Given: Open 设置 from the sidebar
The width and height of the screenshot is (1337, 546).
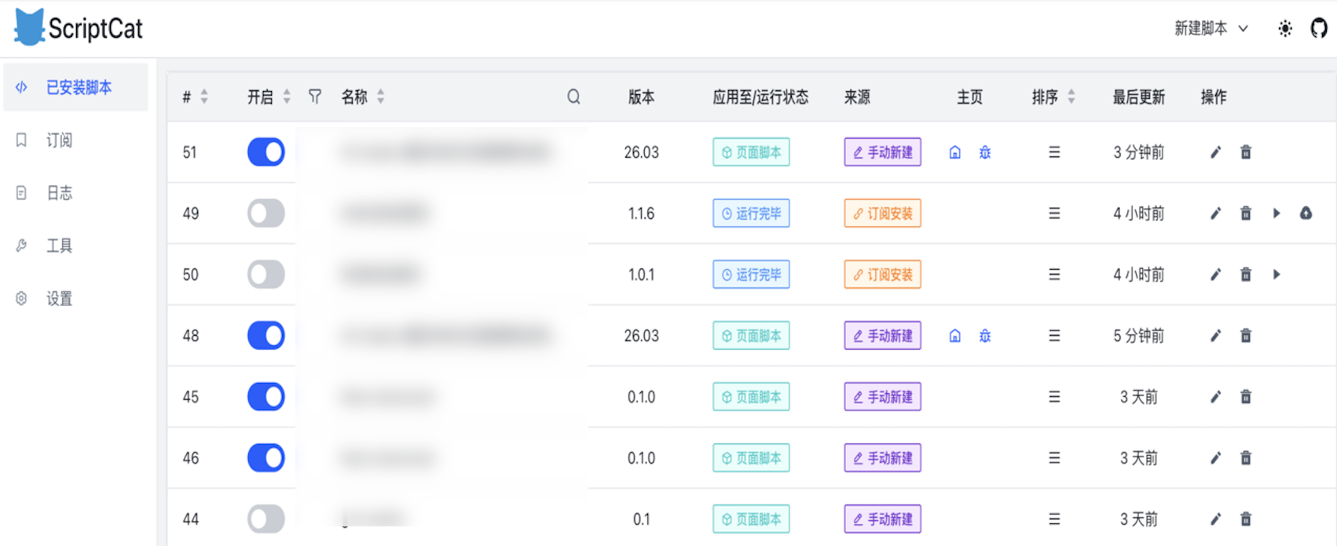Looking at the screenshot, I should 59,299.
